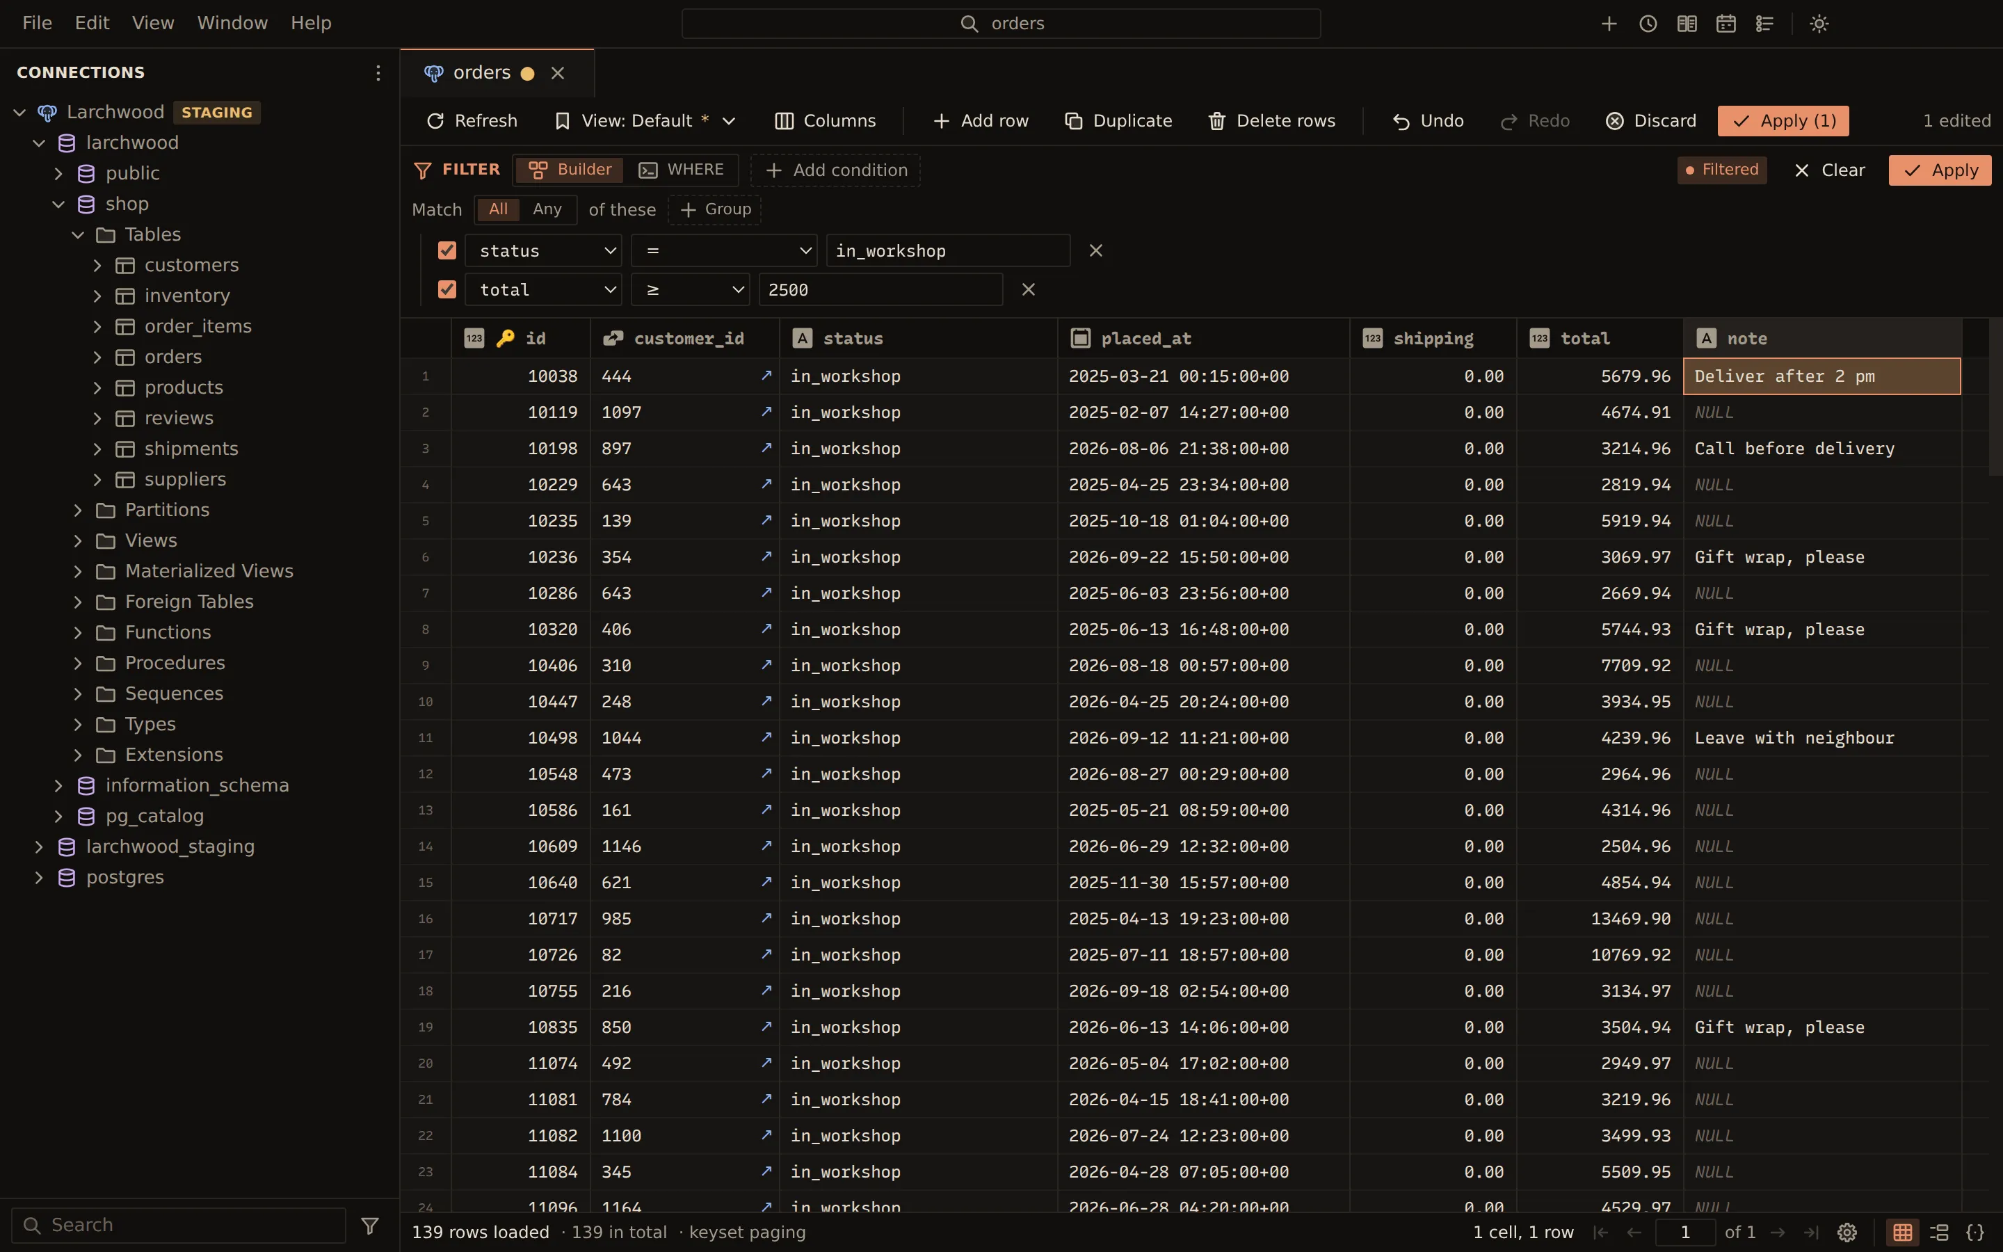
Task: Open the Window menu
Action: 232,23
